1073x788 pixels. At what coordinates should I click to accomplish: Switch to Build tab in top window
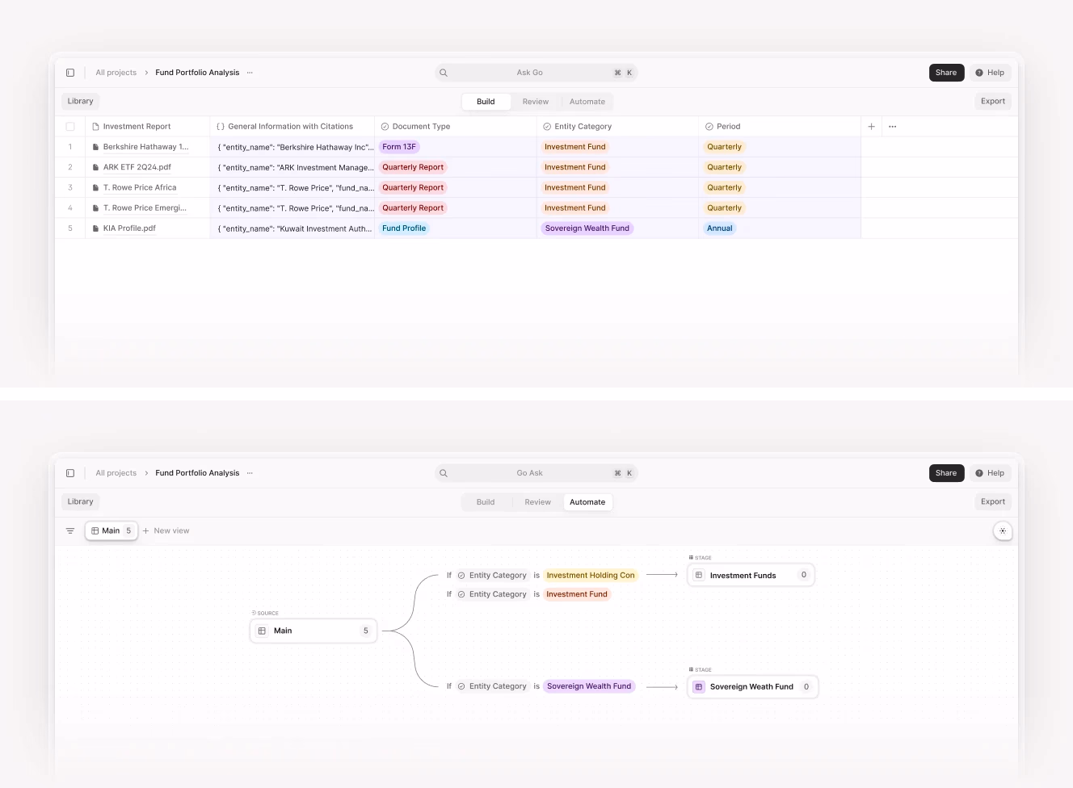point(486,102)
